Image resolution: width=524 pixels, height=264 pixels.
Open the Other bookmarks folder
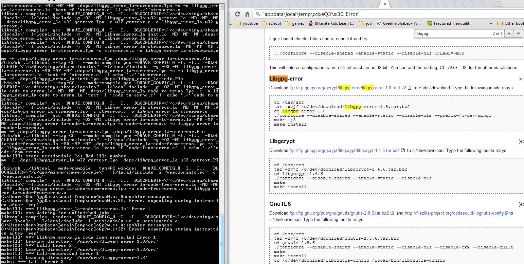point(510,23)
